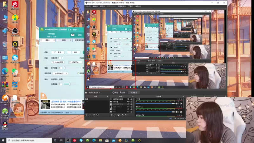Open the ROG user folder icon
This screenshot has height=143, width=254.
tap(5, 5)
